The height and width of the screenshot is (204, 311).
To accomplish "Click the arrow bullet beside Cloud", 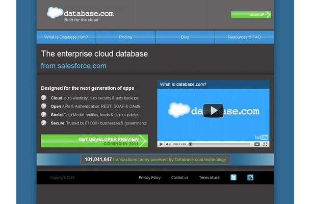I will pos(44,97).
